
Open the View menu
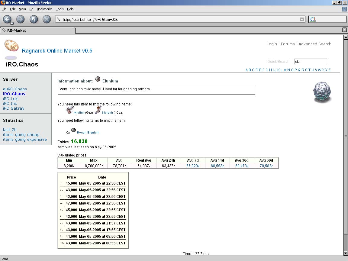coord(22,9)
